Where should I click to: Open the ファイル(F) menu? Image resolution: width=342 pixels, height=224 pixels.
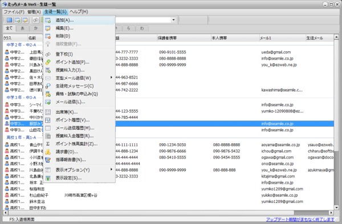(14, 12)
